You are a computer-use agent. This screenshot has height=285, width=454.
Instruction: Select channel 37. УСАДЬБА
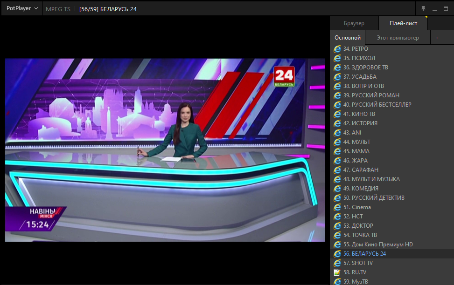point(392,76)
